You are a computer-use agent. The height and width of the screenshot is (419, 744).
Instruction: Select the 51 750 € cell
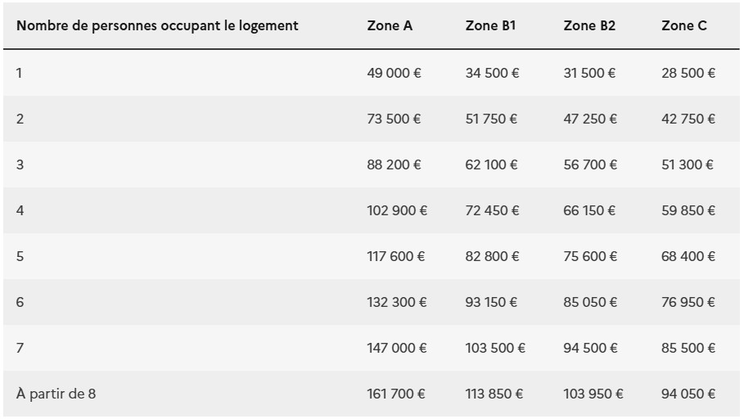[x=491, y=119]
